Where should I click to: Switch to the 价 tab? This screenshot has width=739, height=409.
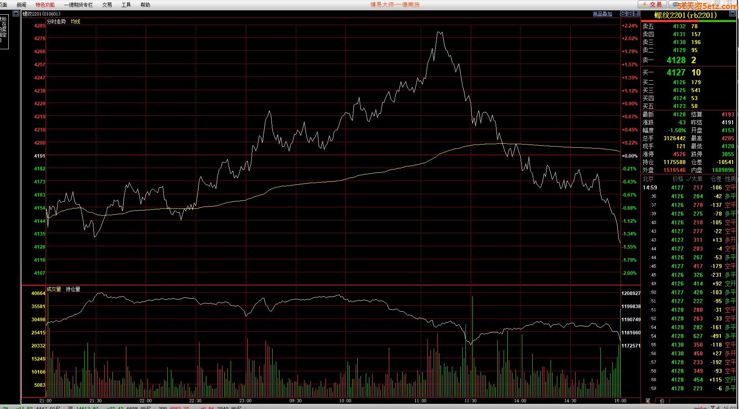click(662, 401)
